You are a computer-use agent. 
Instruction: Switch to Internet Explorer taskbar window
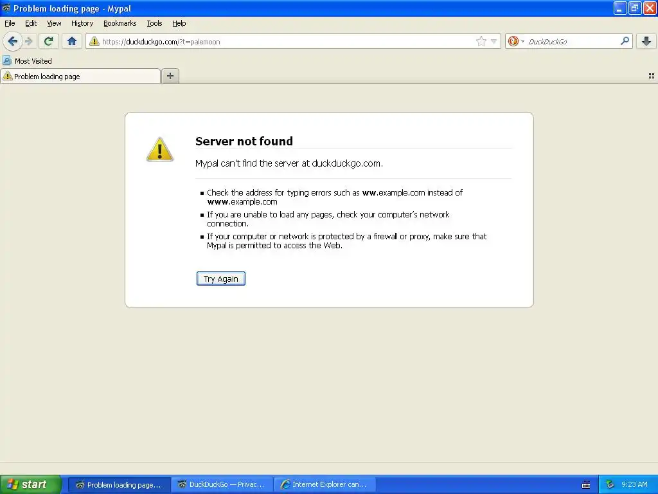click(325, 485)
